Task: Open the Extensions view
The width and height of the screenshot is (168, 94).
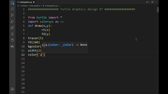Action: coord(12,28)
